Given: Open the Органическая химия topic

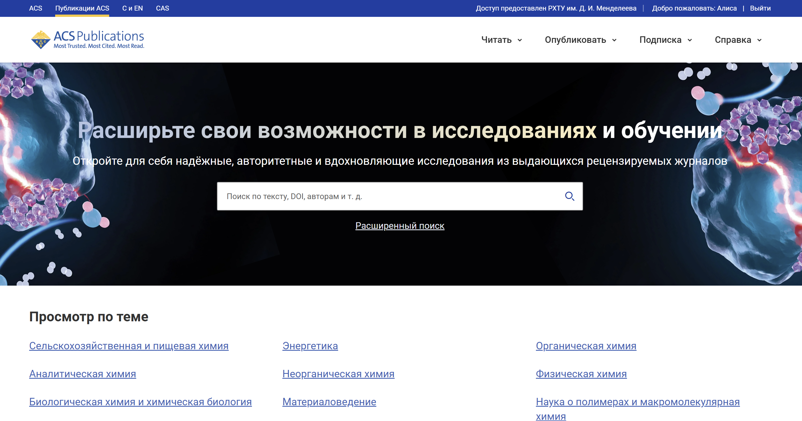Looking at the screenshot, I should 586,346.
